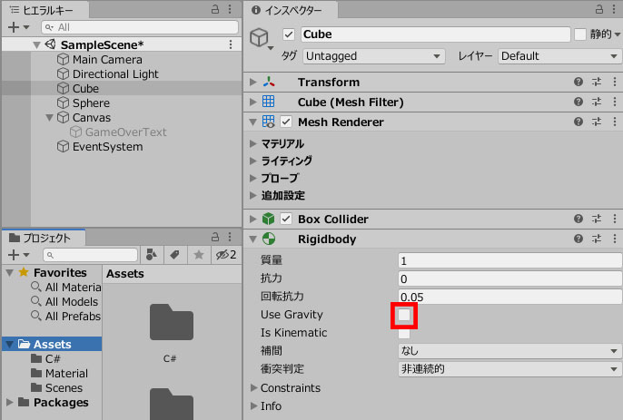Viewport: 623px width, 420px height.
Task: Toggle hidden packages visibility icon
Action: point(226,255)
